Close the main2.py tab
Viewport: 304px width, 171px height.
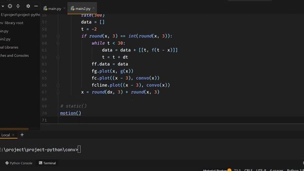94,9
